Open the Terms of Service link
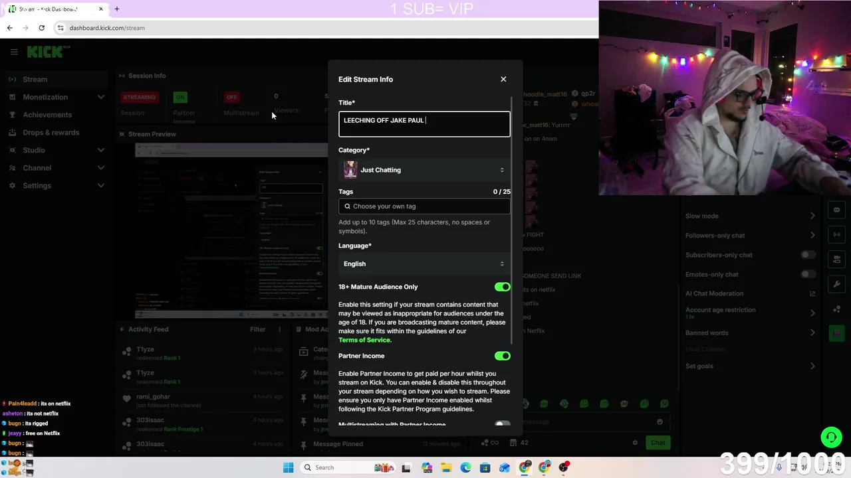 click(364, 340)
